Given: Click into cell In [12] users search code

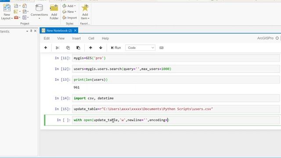Looking at the screenshot, I should pyautogui.click(x=176, y=69).
